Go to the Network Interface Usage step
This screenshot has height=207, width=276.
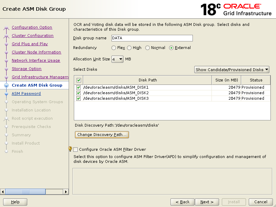[36, 60]
